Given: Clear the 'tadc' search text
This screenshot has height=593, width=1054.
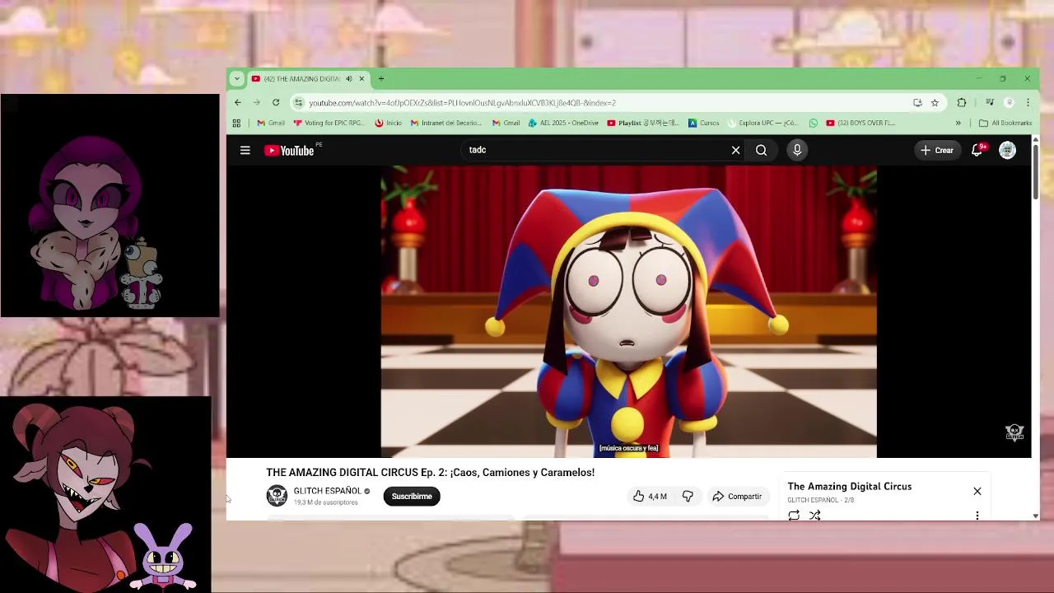Looking at the screenshot, I should point(735,150).
